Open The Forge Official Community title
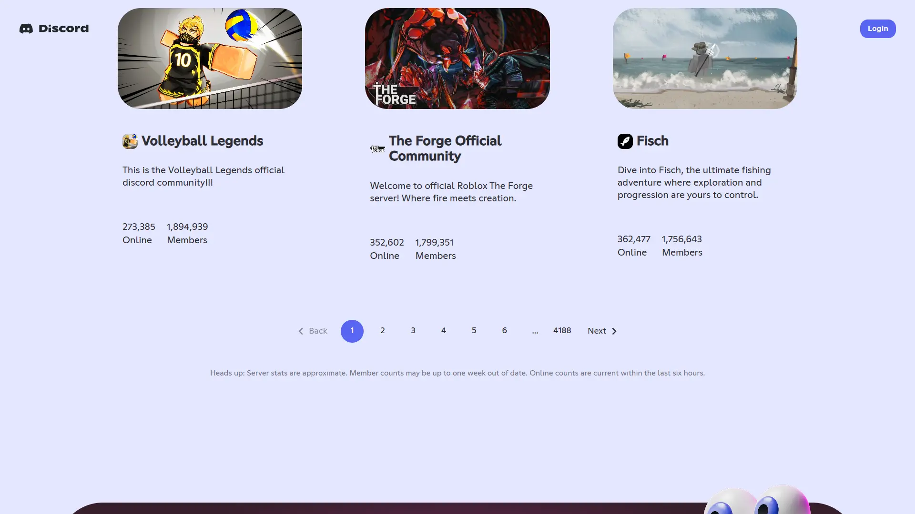The image size is (915, 514). tap(445, 148)
